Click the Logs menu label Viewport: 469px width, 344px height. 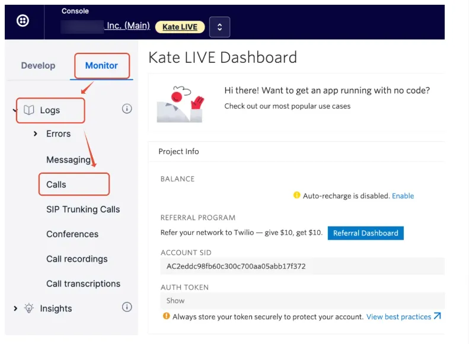click(50, 110)
